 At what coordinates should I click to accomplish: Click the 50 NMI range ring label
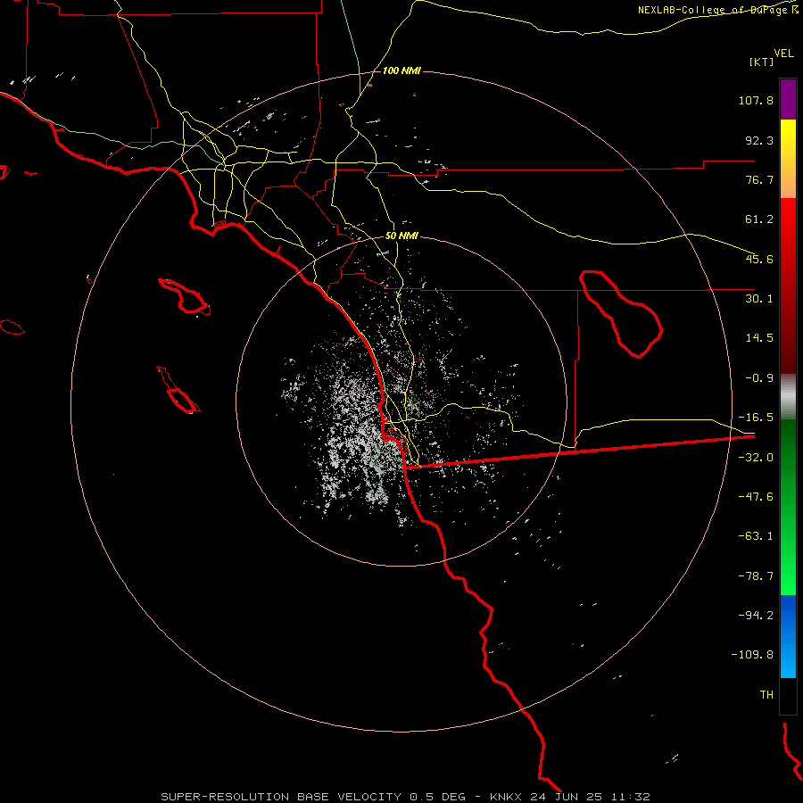point(401,236)
